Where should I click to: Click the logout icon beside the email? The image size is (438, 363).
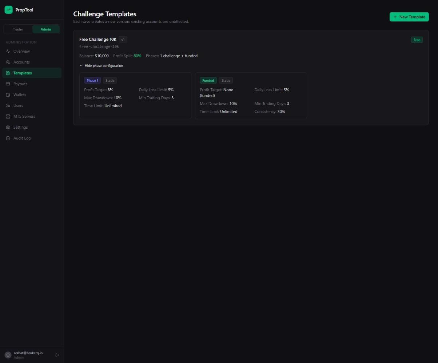(x=57, y=355)
